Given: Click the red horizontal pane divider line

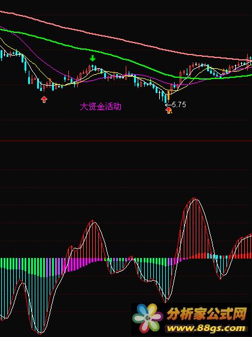Looking at the screenshot, I should click(x=126, y=141).
